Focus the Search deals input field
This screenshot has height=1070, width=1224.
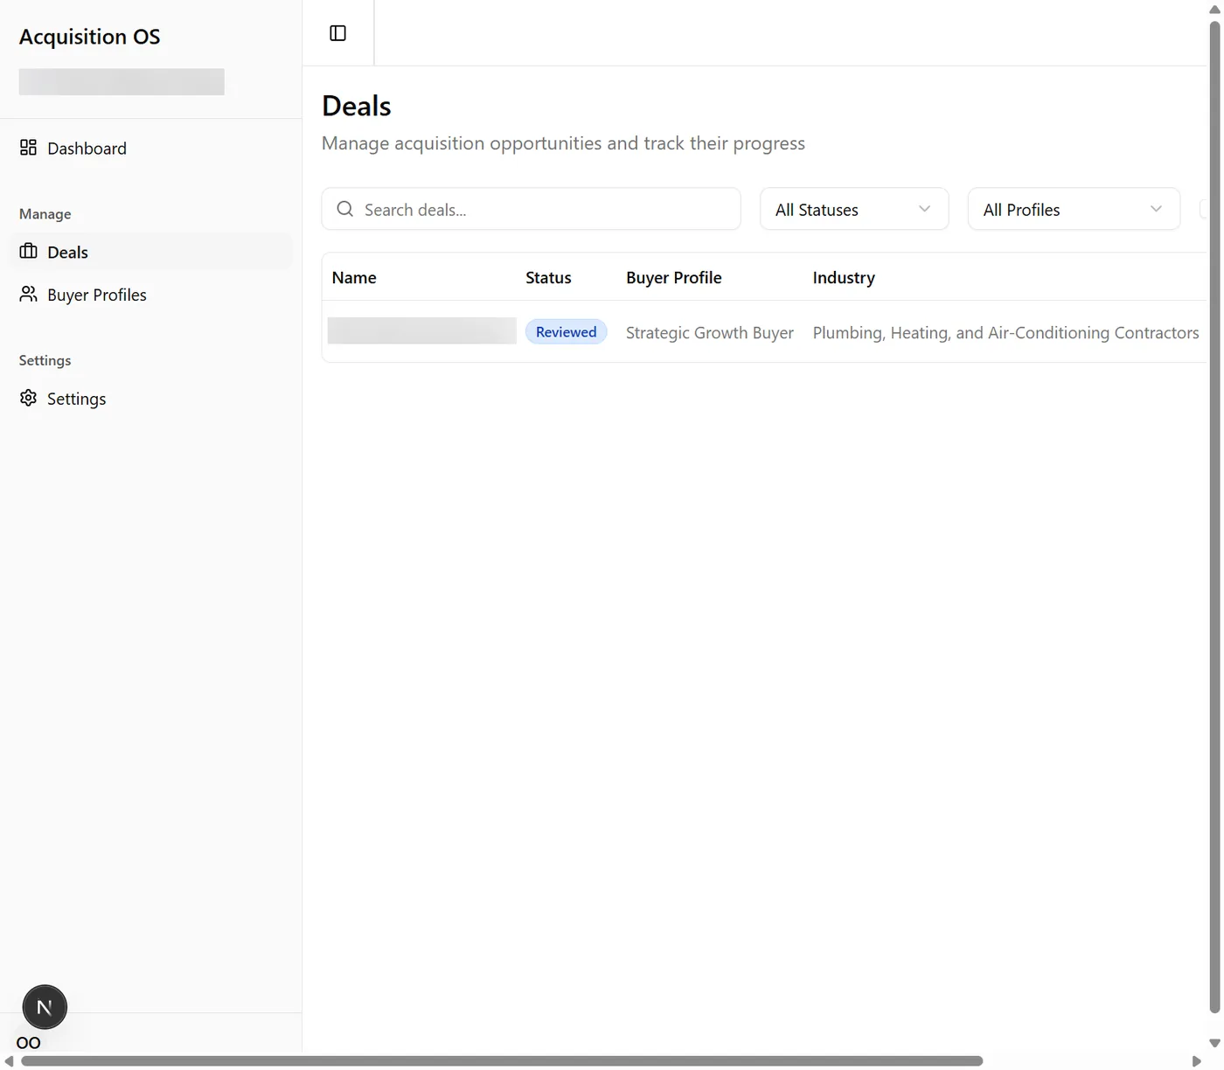click(531, 209)
